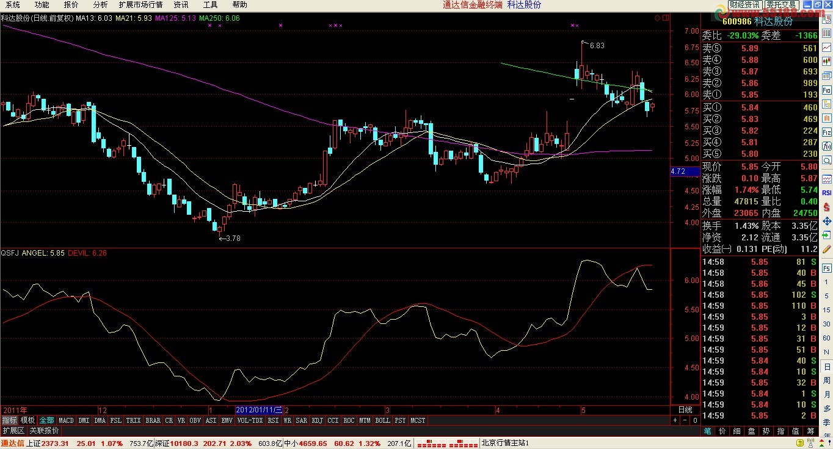
Task: Switch indicator to MACD
Action: point(66,420)
